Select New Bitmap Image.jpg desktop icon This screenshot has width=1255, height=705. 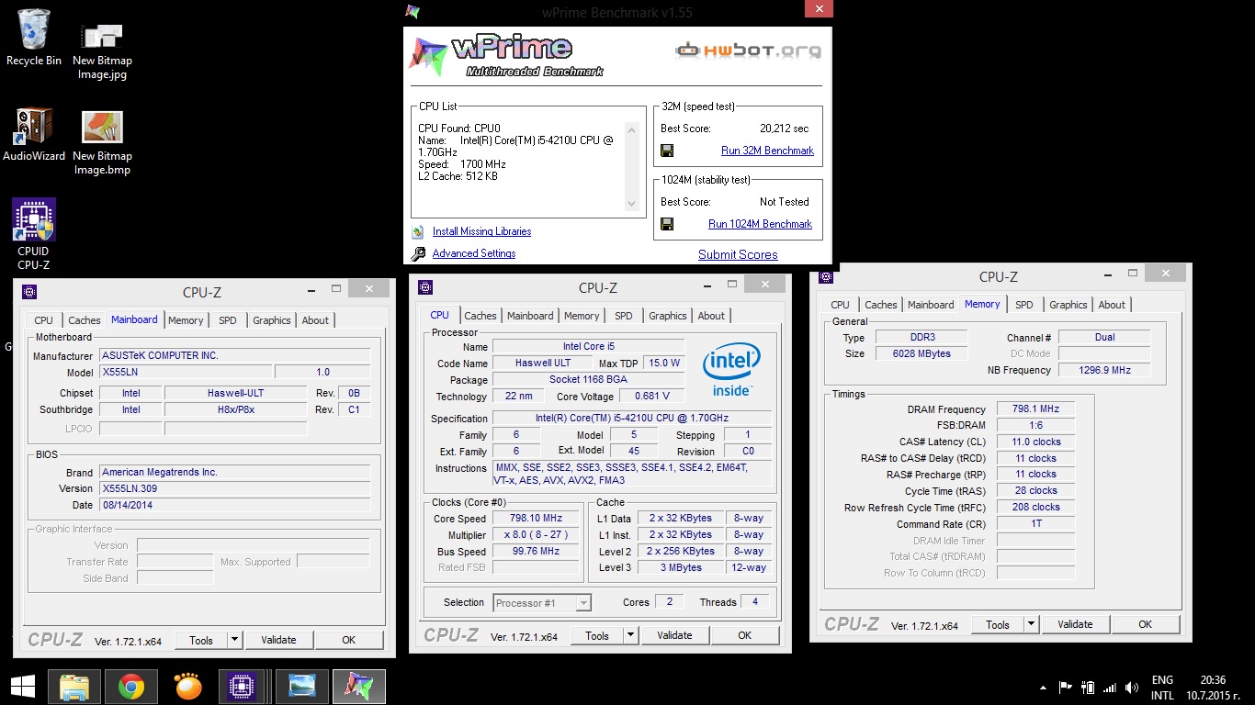point(102,50)
